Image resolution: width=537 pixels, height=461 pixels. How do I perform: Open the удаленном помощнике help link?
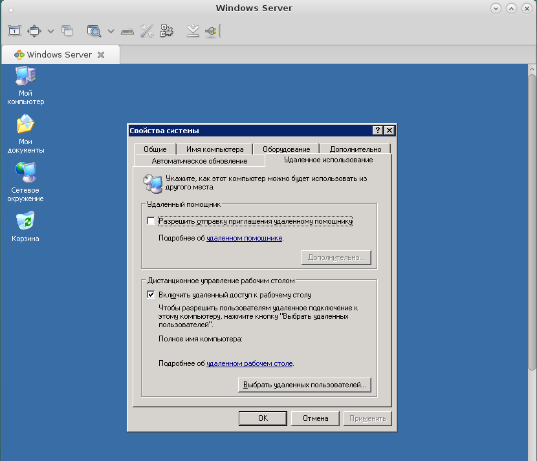pyautogui.click(x=244, y=238)
